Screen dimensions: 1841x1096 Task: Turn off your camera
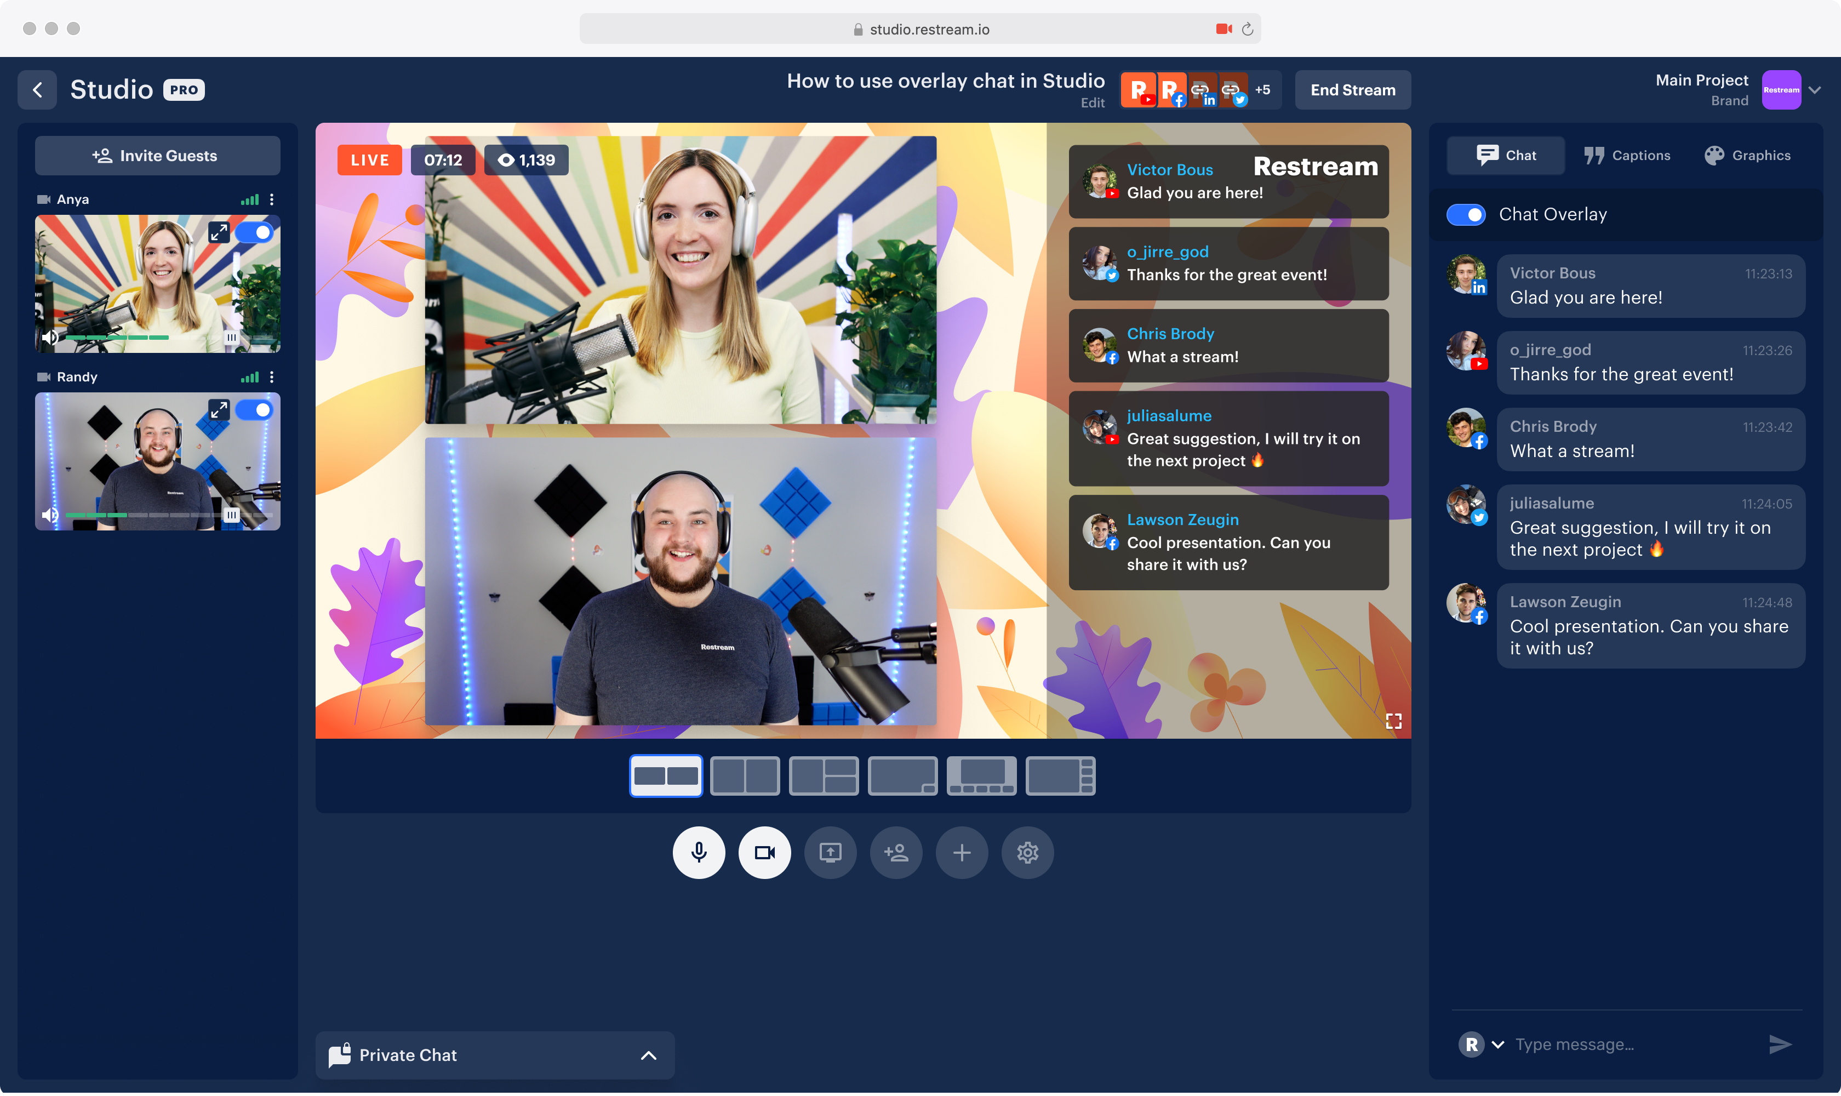(764, 852)
